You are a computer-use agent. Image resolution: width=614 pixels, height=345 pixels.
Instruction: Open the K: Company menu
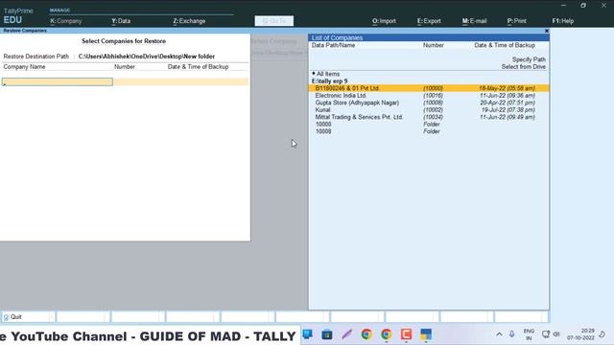point(66,21)
